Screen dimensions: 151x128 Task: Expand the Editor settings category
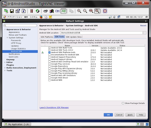point(5,62)
